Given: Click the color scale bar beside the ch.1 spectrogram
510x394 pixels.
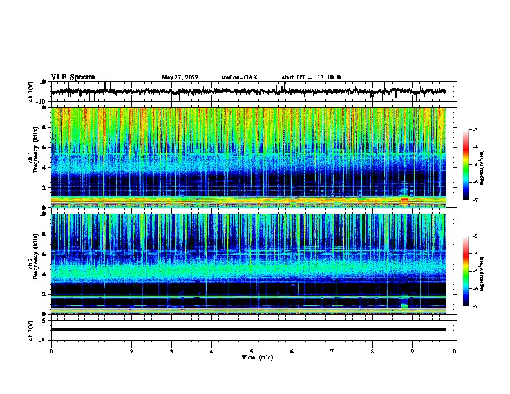Looking at the screenshot, I should pyautogui.click(x=466, y=165).
